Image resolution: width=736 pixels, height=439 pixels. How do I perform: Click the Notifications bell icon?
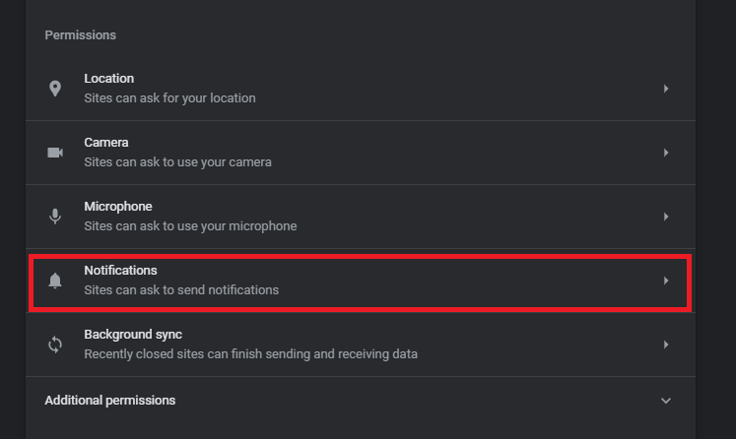click(55, 281)
